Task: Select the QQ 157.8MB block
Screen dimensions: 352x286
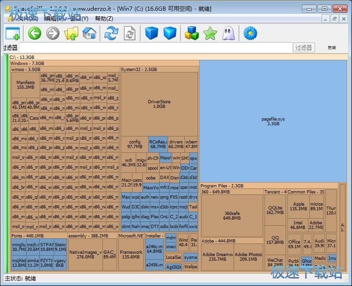Action: click(x=275, y=240)
